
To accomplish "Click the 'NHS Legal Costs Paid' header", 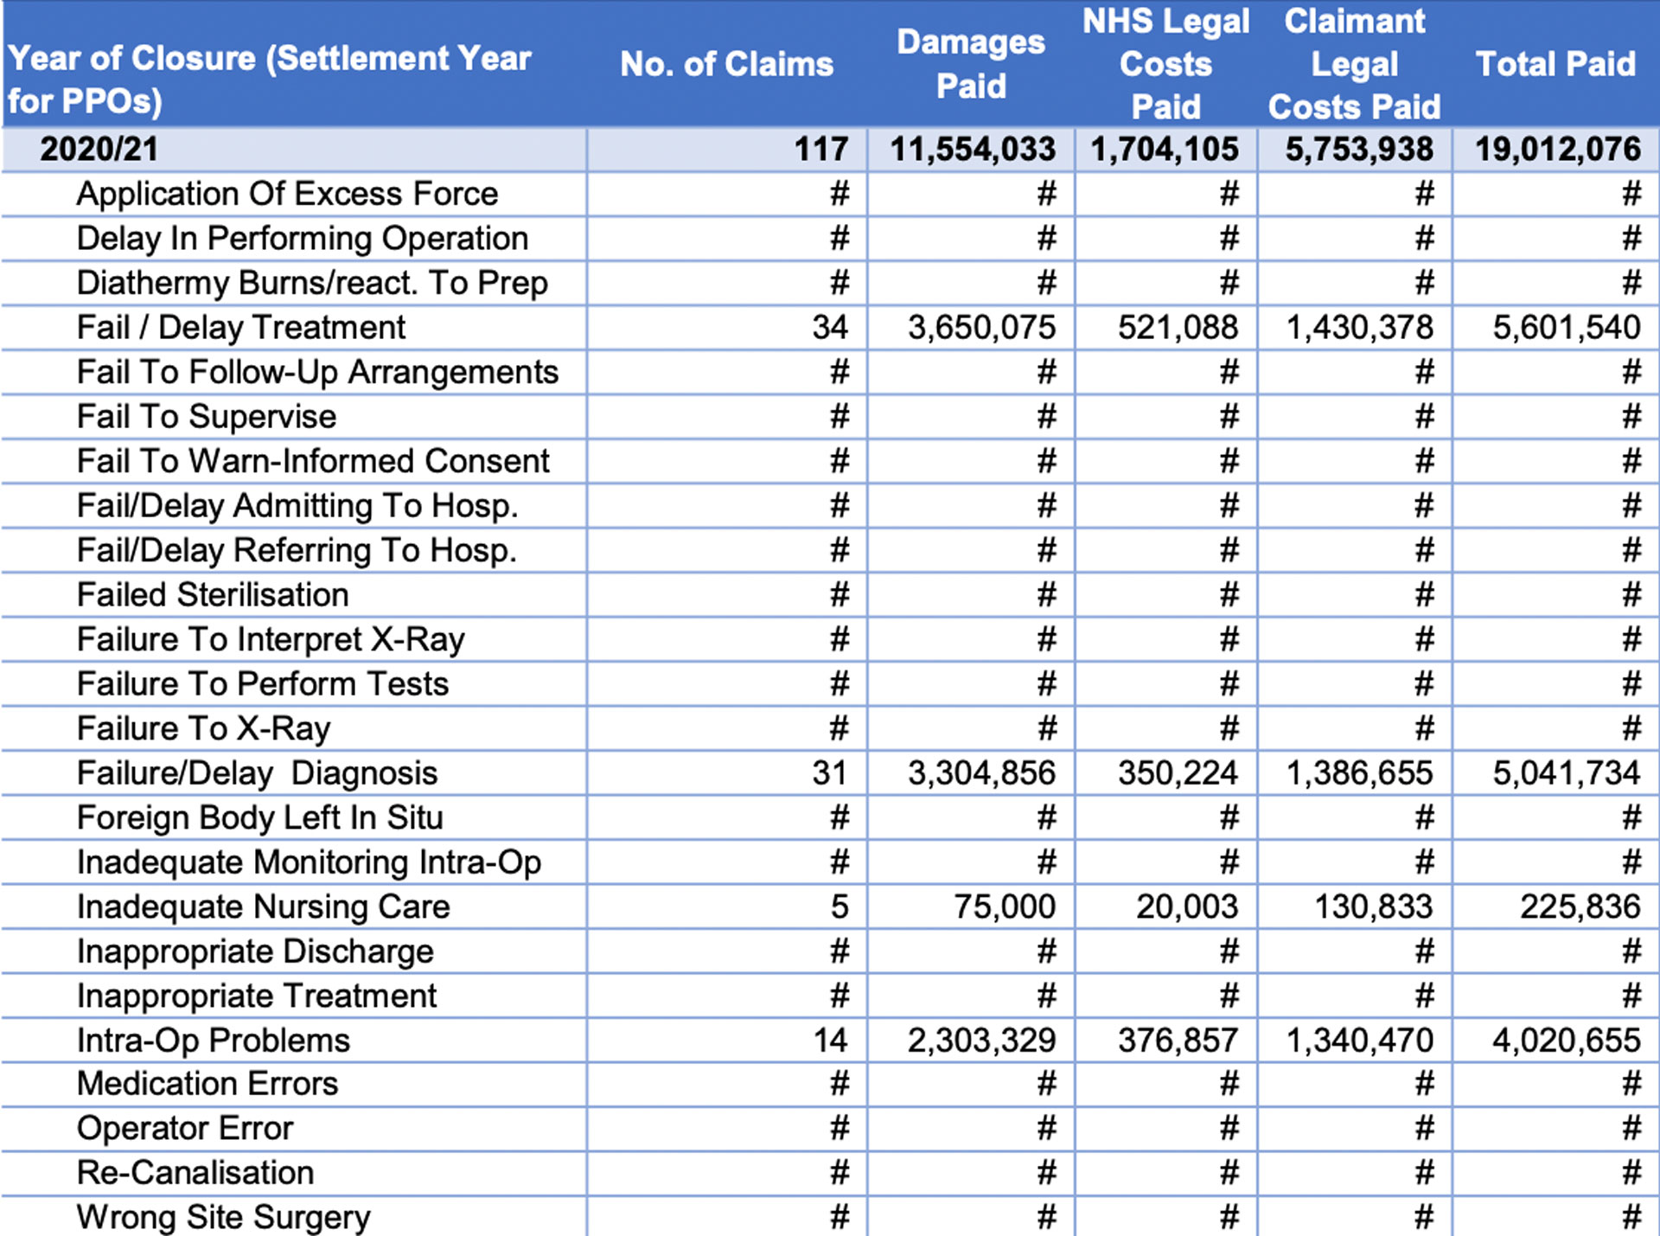I will 1166,64.
